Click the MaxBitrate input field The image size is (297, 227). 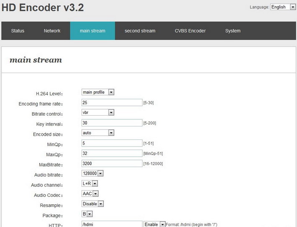(112, 163)
